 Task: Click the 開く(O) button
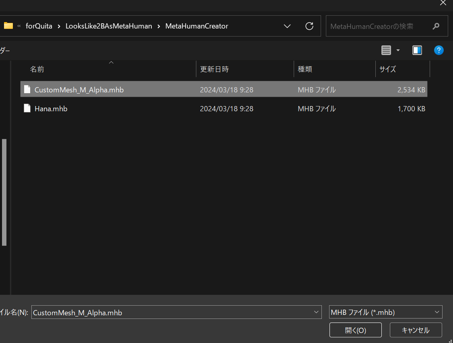pos(355,330)
